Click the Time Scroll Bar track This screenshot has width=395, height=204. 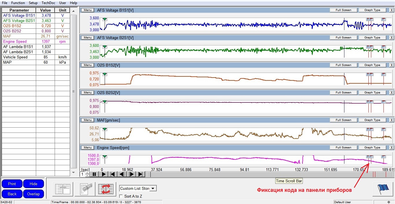(260, 174)
